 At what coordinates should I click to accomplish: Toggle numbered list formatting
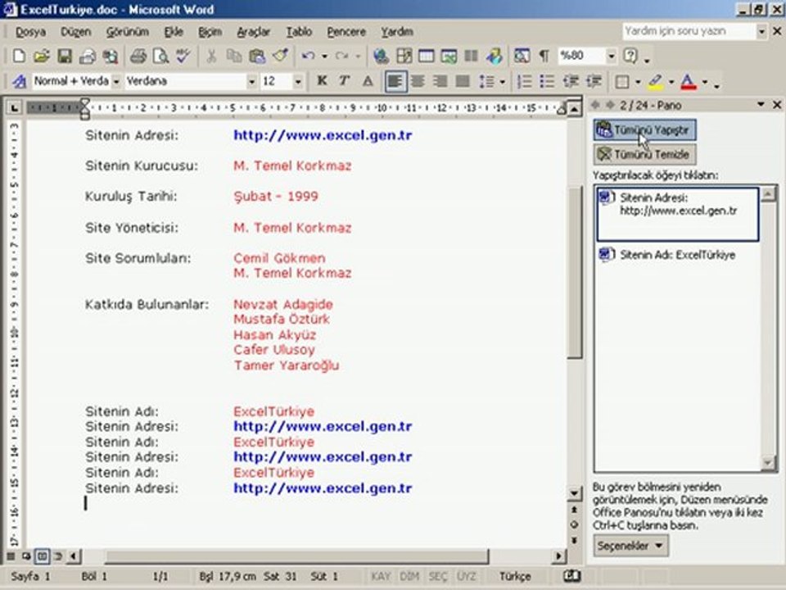[x=524, y=81]
